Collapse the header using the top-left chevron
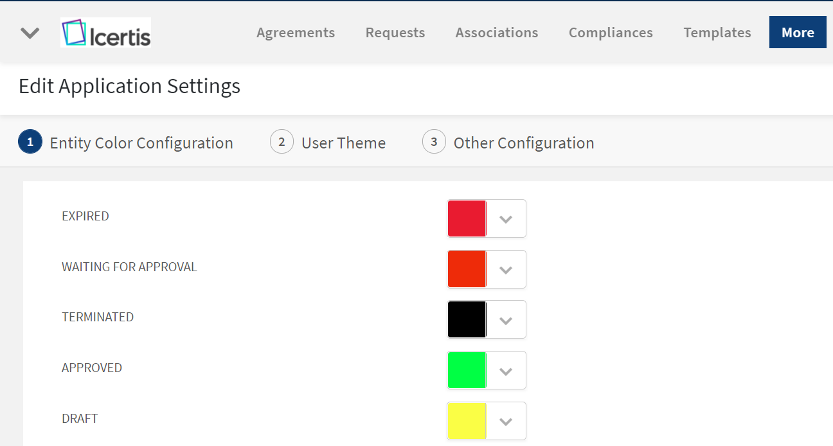833x446 pixels. pyautogui.click(x=30, y=33)
